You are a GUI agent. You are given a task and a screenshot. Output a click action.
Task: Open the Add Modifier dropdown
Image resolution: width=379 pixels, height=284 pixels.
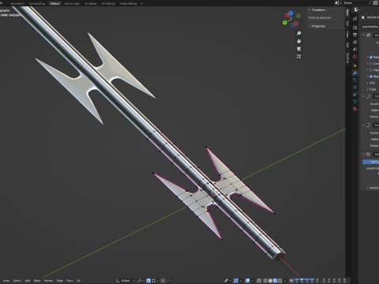click(x=370, y=27)
